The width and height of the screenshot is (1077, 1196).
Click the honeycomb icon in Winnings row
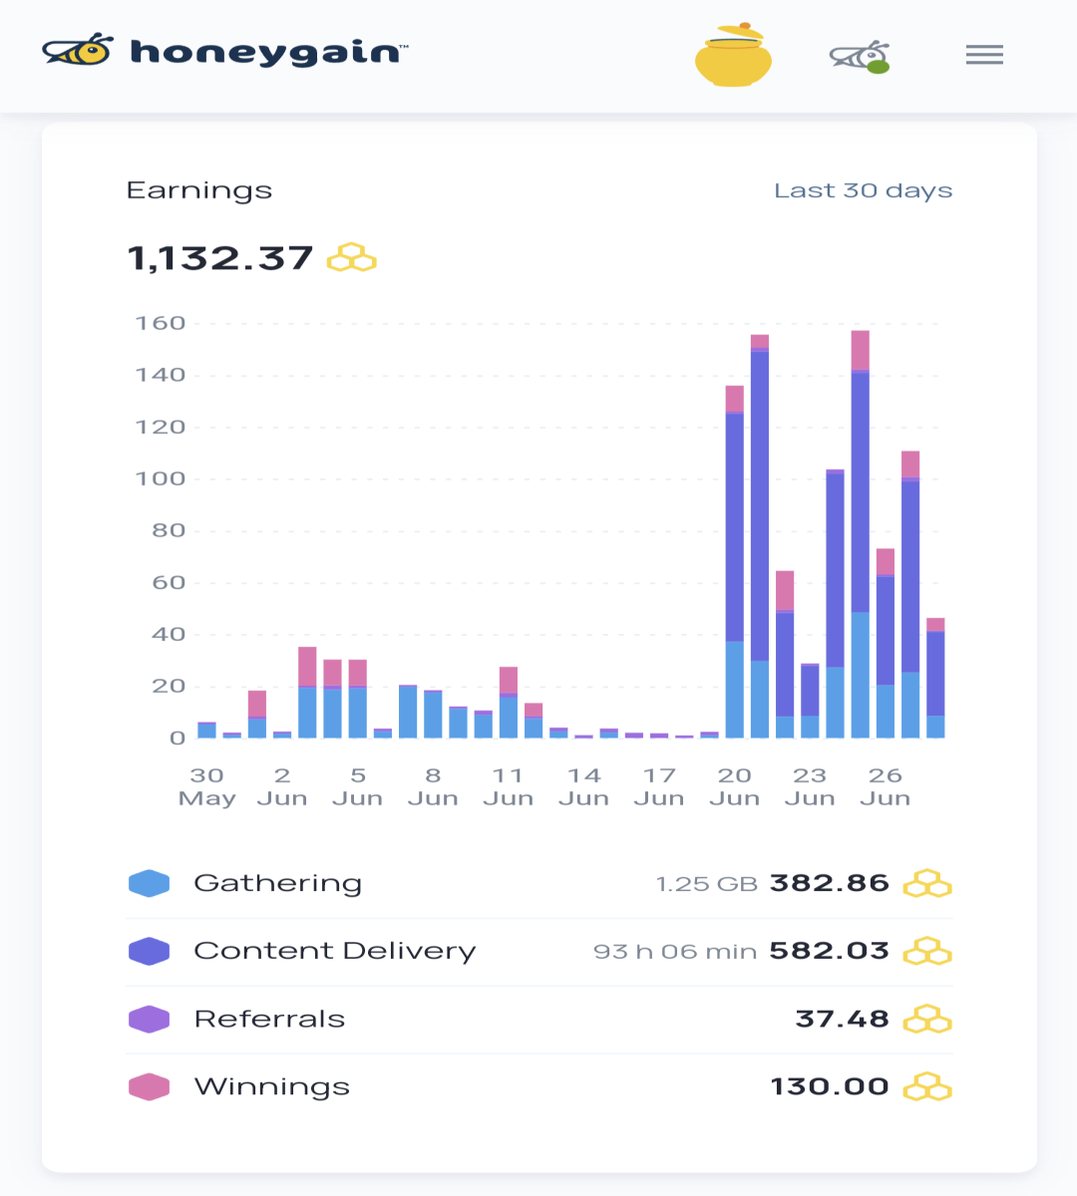[927, 1087]
